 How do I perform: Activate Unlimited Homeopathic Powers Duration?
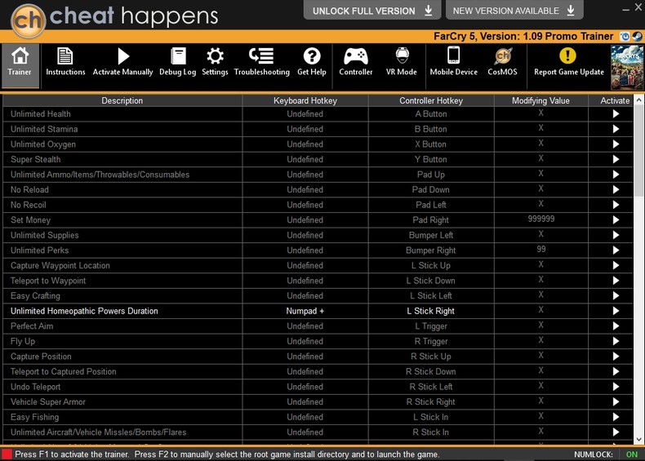(616, 311)
